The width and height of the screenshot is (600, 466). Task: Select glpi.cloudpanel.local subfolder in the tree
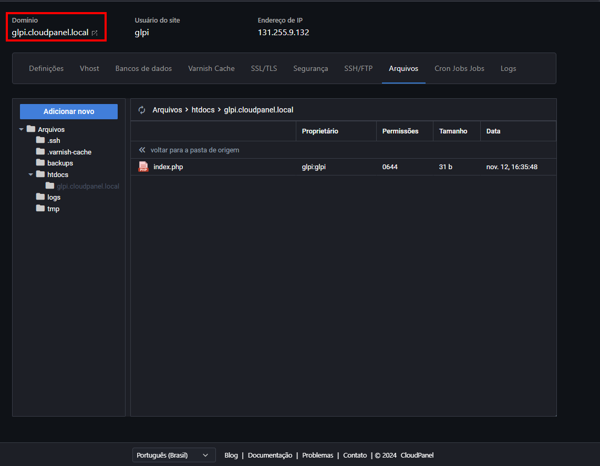click(x=88, y=186)
